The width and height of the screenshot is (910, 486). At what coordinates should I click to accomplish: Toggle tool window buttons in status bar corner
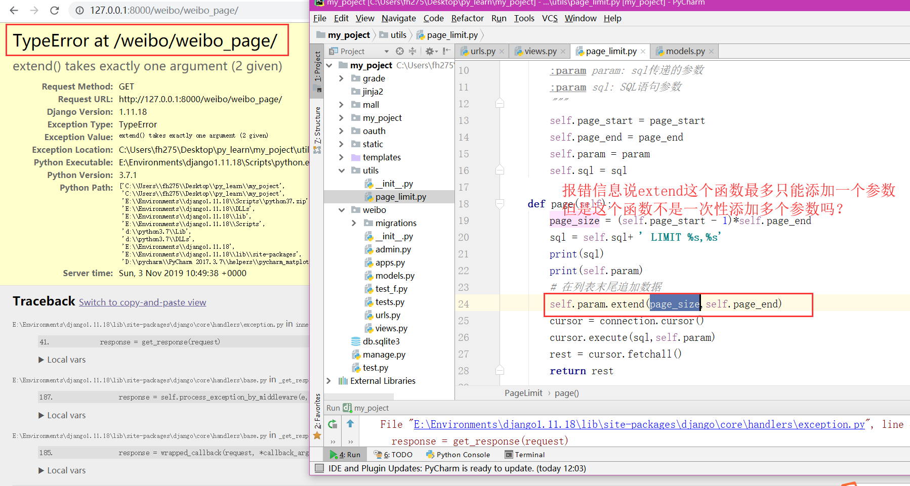coord(319,468)
